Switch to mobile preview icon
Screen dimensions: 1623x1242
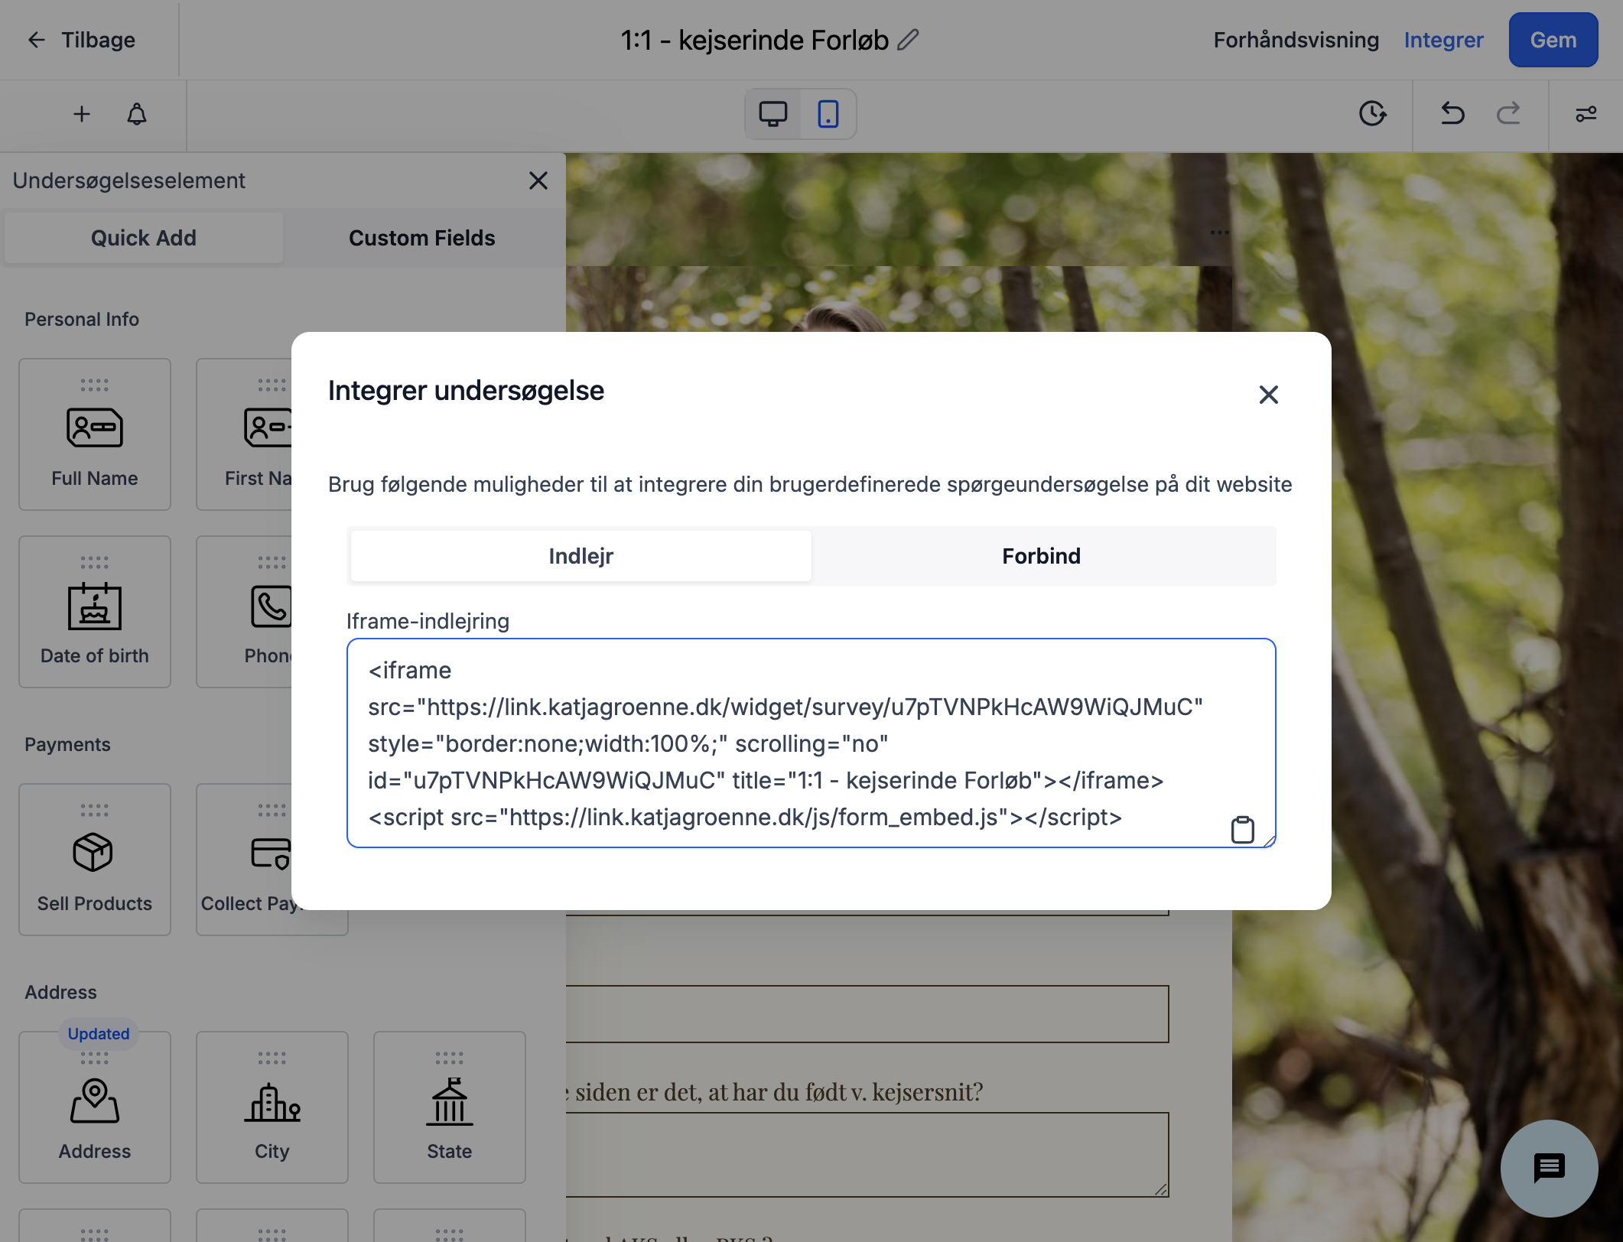[x=828, y=115]
